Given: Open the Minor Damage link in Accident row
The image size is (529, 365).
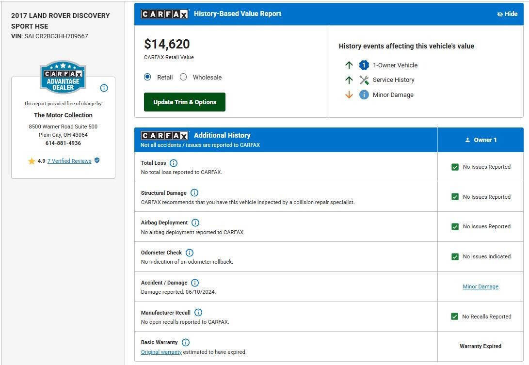Looking at the screenshot, I should (x=481, y=286).
